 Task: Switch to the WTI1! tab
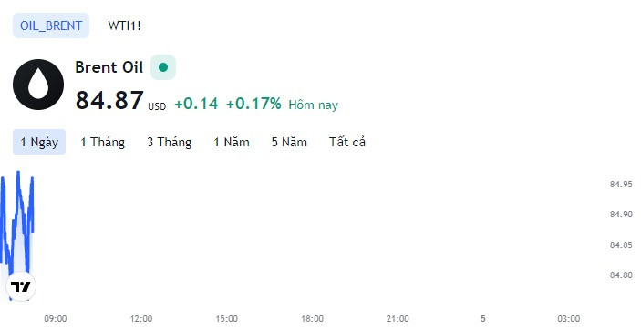[124, 25]
